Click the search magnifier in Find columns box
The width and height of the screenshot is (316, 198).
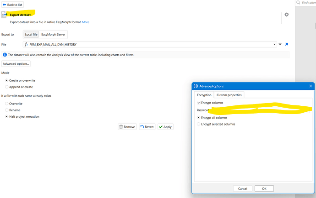click(x=299, y=3)
